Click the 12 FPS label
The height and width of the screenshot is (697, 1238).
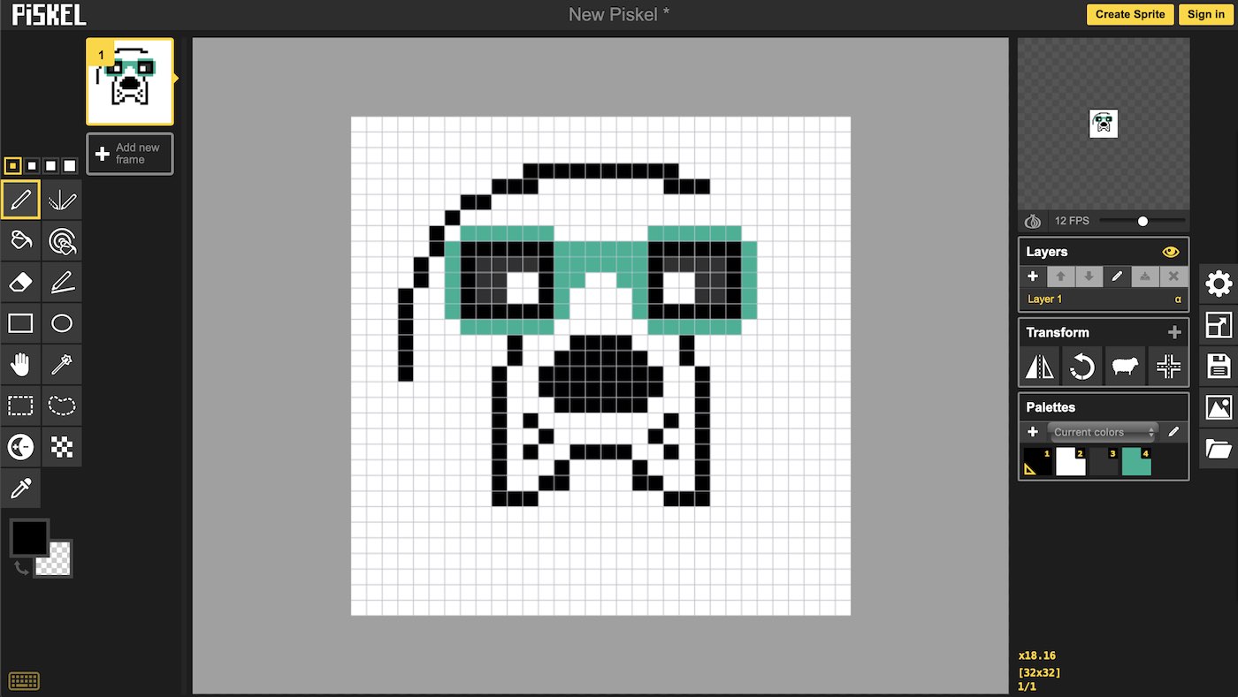[1072, 221]
